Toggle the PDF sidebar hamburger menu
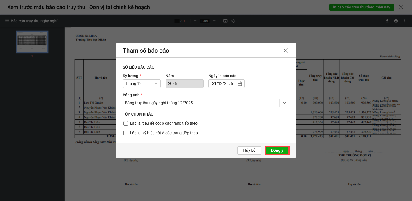Screen dimensions: 412x201 click(x=7, y=21)
